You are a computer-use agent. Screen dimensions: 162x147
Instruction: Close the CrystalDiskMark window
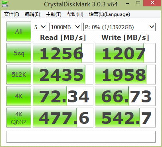(152, 3)
